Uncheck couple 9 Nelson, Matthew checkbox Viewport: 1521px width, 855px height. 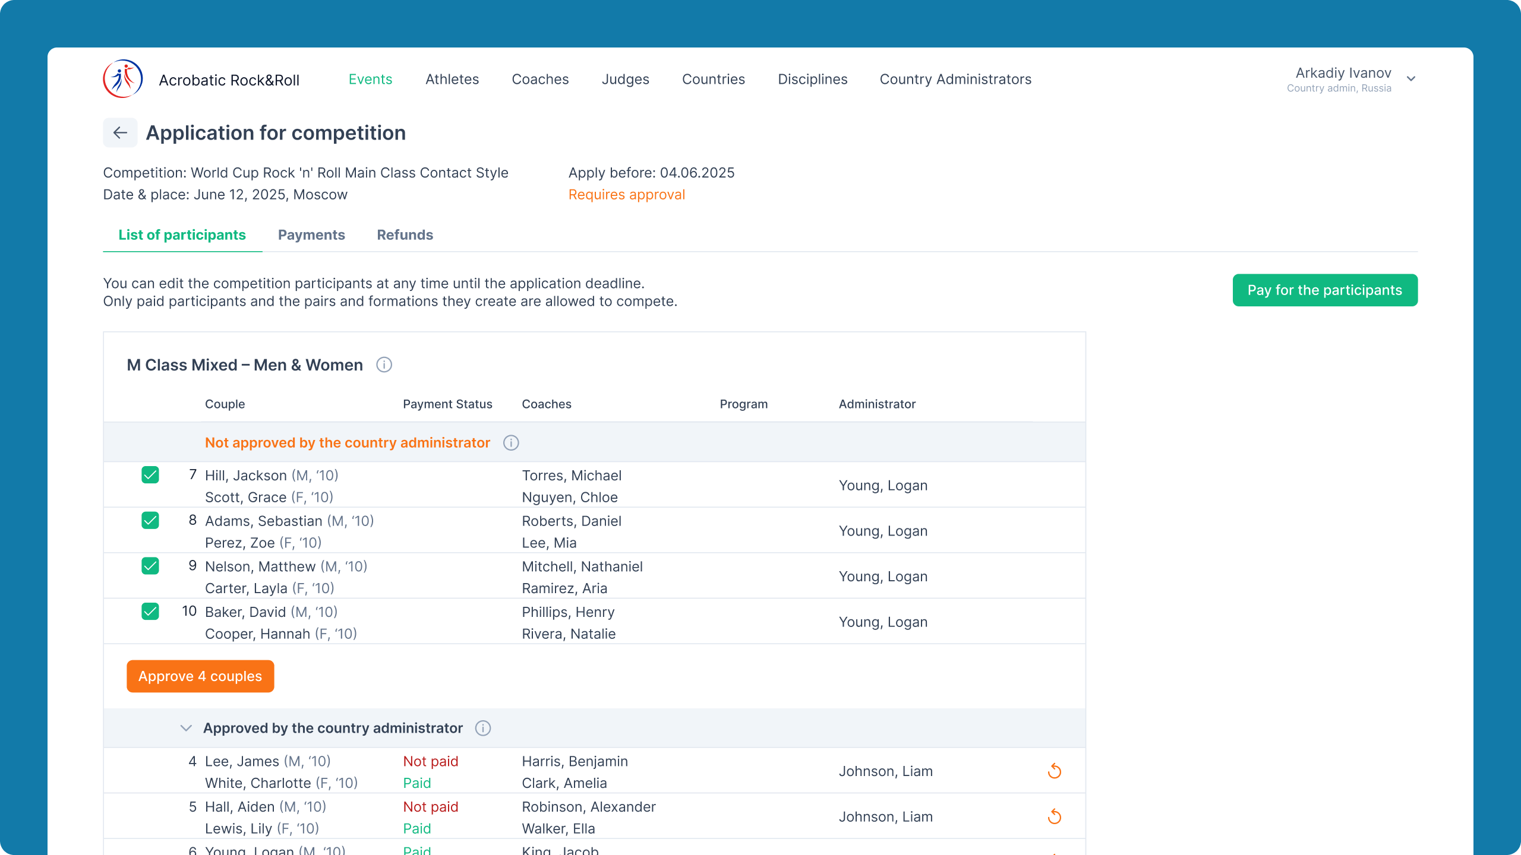(150, 566)
